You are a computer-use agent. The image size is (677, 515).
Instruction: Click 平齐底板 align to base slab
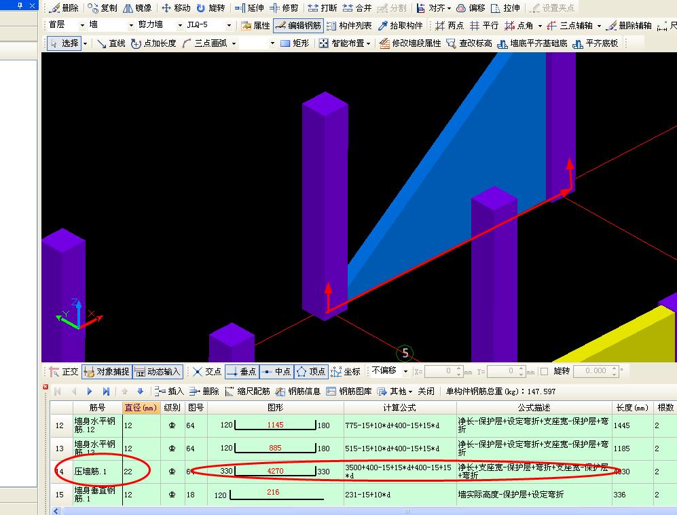[596, 43]
